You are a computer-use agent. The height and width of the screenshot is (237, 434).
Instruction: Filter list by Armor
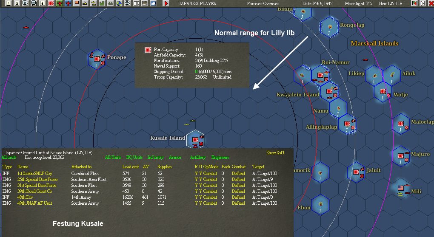175,157
